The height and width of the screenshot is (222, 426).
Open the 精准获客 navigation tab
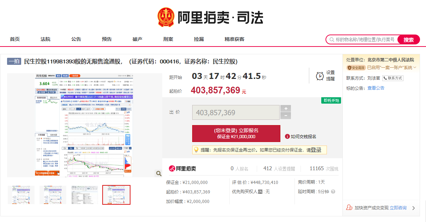click(x=235, y=39)
